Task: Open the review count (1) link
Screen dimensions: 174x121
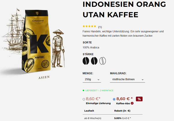Action: [100, 27]
